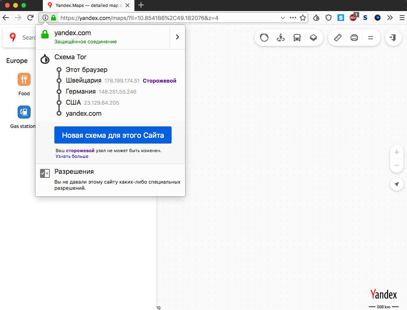The image size is (407, 310).
Task: Click the Tor onion toolbar icon
Action: (316, 18)
